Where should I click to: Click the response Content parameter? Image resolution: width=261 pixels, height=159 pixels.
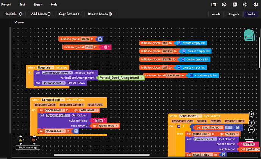71,105
